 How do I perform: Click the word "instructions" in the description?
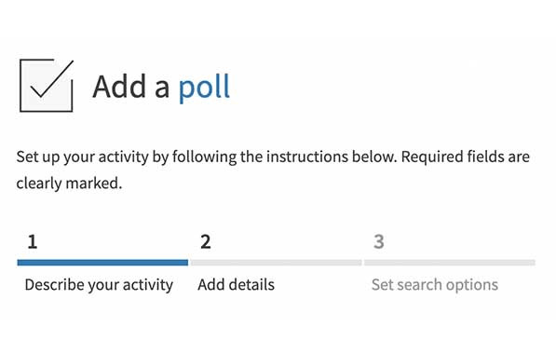[x=307, y=157]
